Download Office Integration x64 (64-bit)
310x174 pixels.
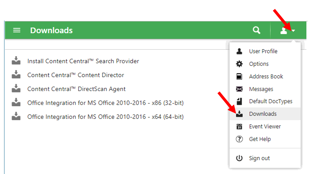pos(106,117)
